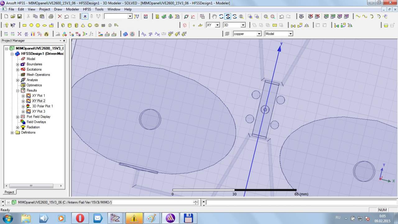Open the Modeler menu
Screen dimensions: 398x224
click(x=72, y=9)
